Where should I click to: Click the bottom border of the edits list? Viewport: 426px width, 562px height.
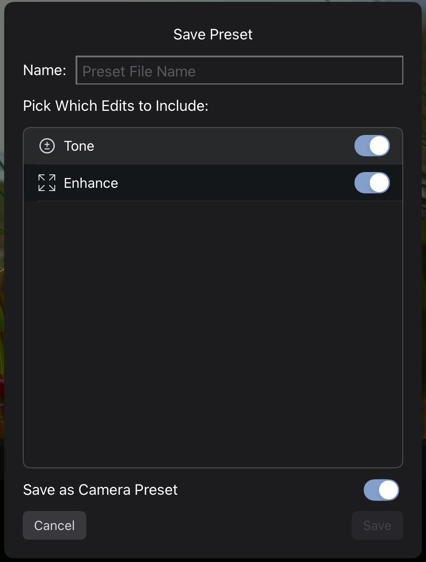click(x=213, y=467)
